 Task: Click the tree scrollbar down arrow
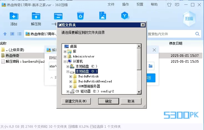click(x=139, y=92)
